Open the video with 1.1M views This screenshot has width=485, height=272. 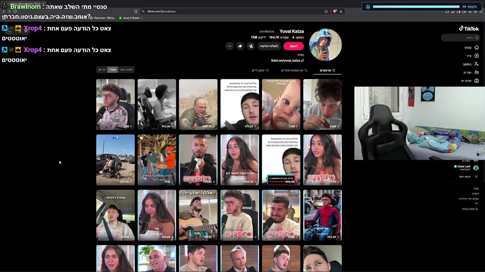(x=115, y=104)
